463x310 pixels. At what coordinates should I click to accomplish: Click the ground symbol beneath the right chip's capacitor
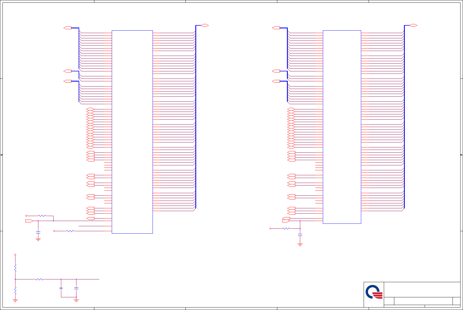(x=300, y=245)
